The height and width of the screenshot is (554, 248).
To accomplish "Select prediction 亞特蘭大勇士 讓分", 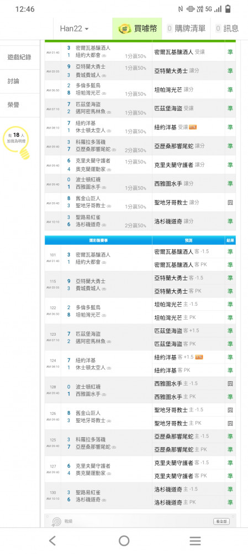I will point(177,71).
